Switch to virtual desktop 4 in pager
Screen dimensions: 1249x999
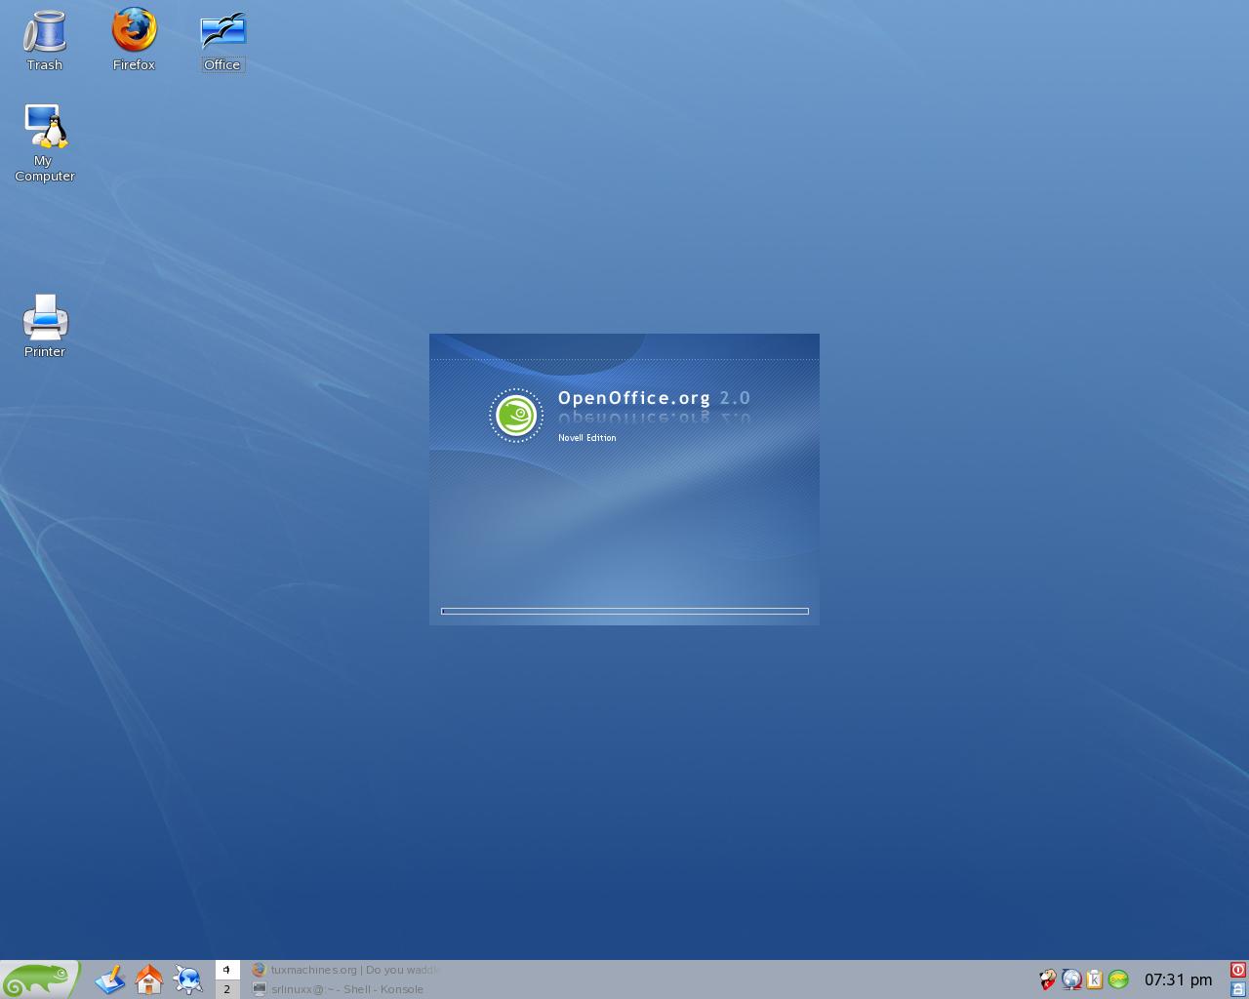pos(227,970)
